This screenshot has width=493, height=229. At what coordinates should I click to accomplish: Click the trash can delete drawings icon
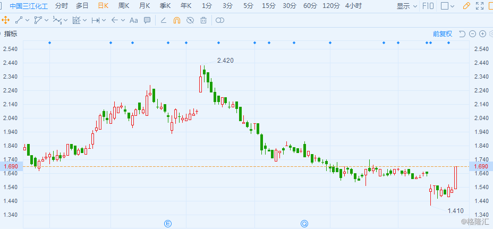[203, 20]
